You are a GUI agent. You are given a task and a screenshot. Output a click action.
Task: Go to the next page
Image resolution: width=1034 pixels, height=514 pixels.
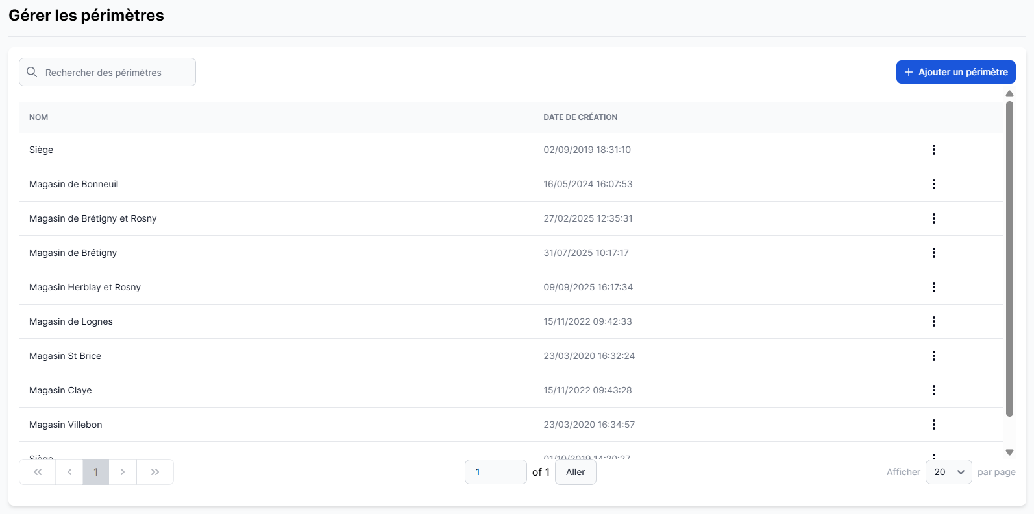[123, 472]
